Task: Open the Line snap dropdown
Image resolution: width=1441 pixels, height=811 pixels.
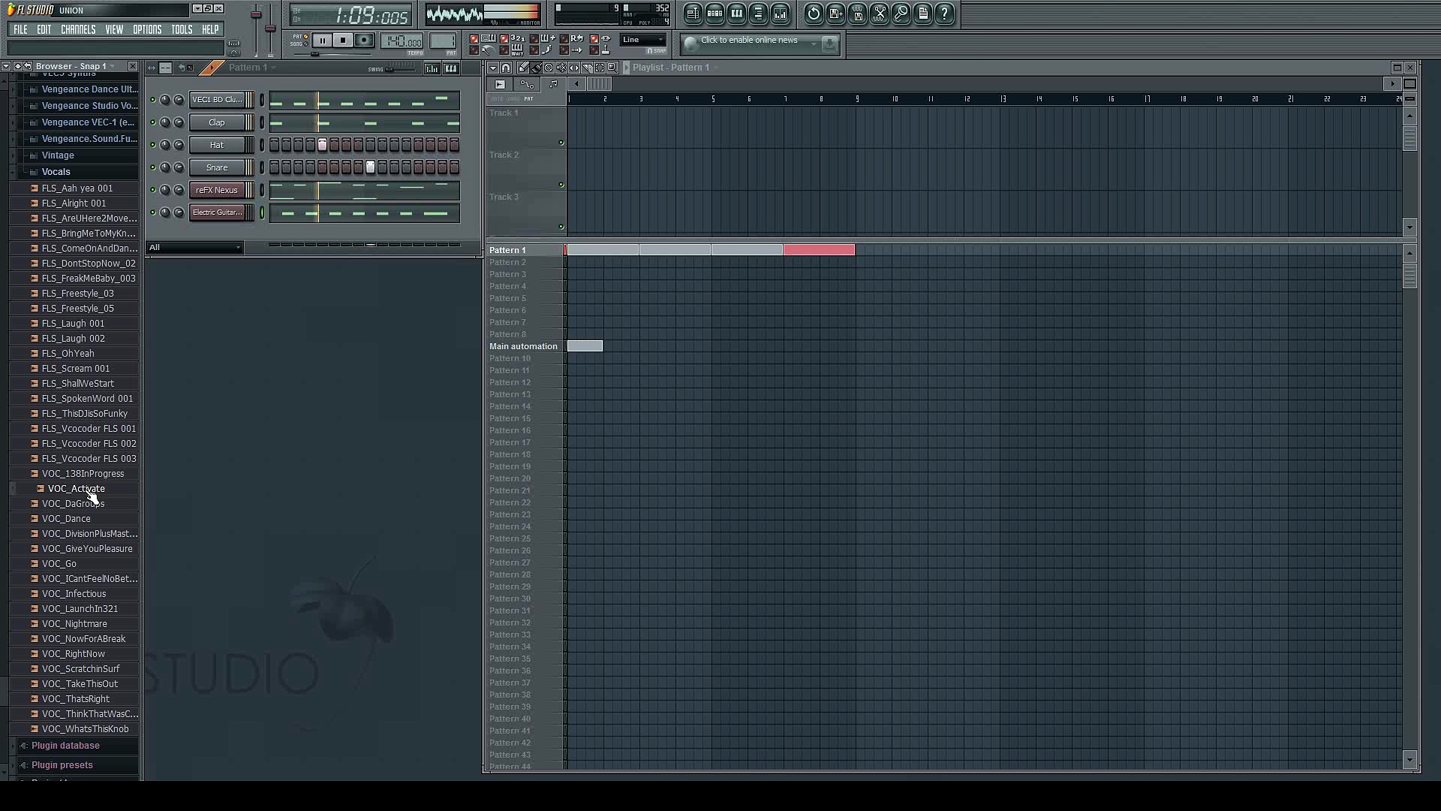Action: (x=643, y=40)
